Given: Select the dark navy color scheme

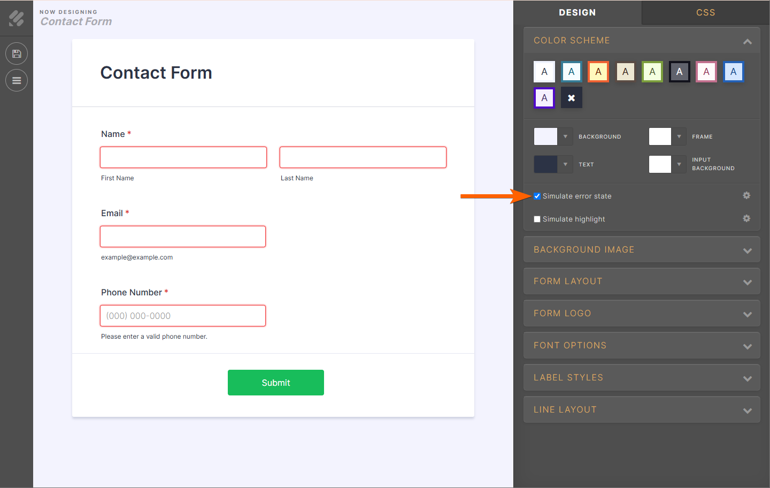Looking at the screenshot, I should pos(679,72).
